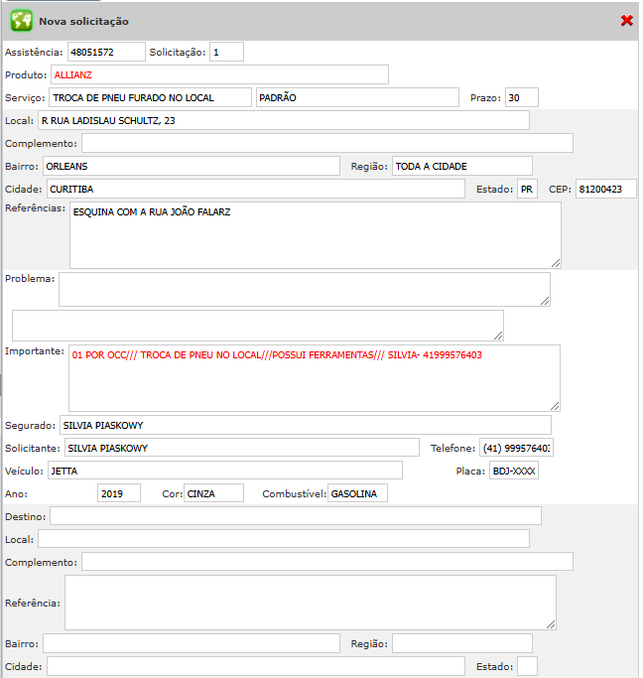Image resolution: width=643 pixels, height=678 pixels.
Task: Click the Região field TODA A CIDADE
Action: [x=461, y=166]
